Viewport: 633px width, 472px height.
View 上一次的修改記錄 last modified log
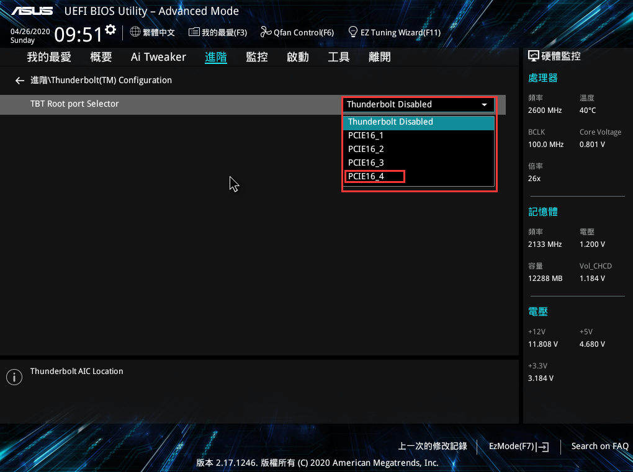coord(432,447)
